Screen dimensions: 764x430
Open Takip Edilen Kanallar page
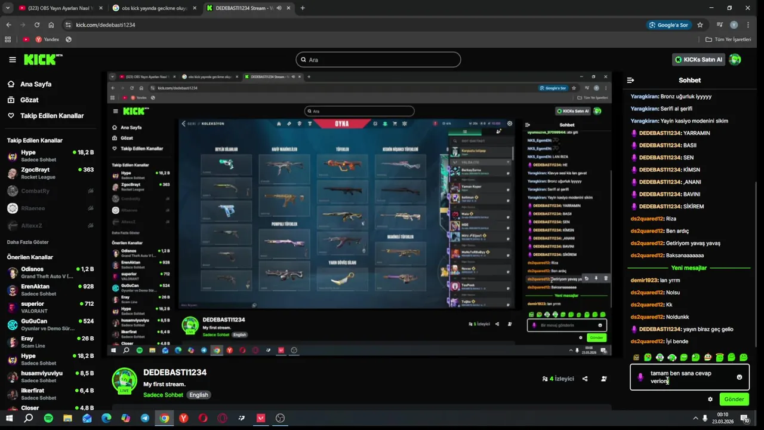coord(45,116)
